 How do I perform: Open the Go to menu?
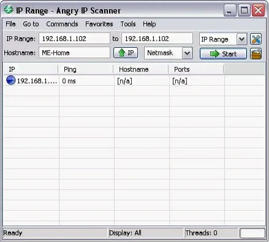tap(31, 24)
